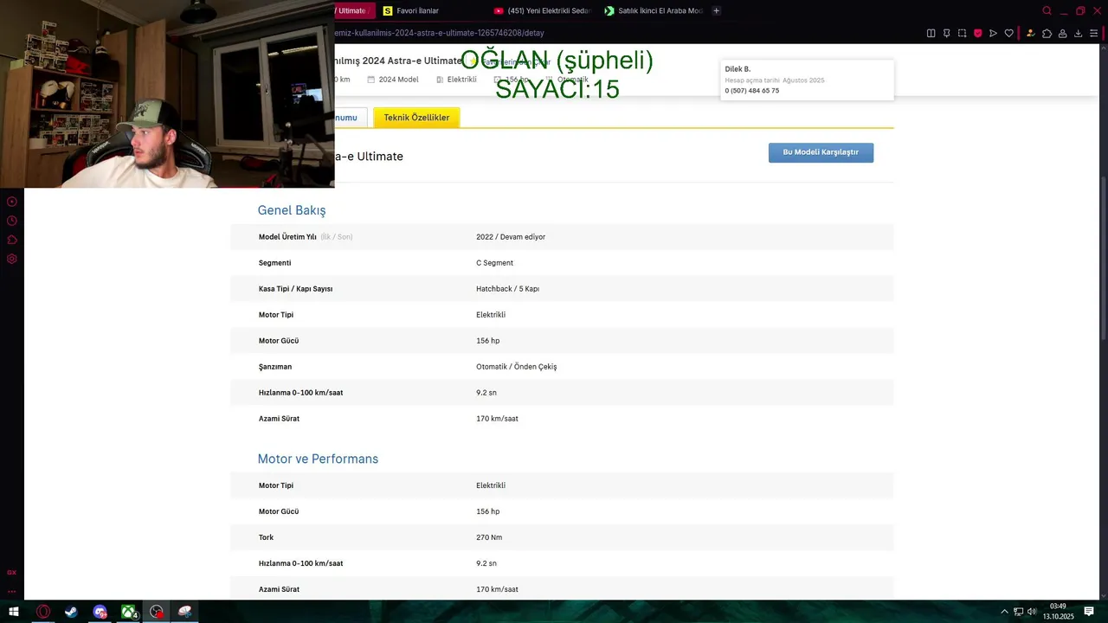The height and width of the screenshot is (623, 1108).
Task: Click the pin icon in address bar
Action: click(x=946, y=33)
